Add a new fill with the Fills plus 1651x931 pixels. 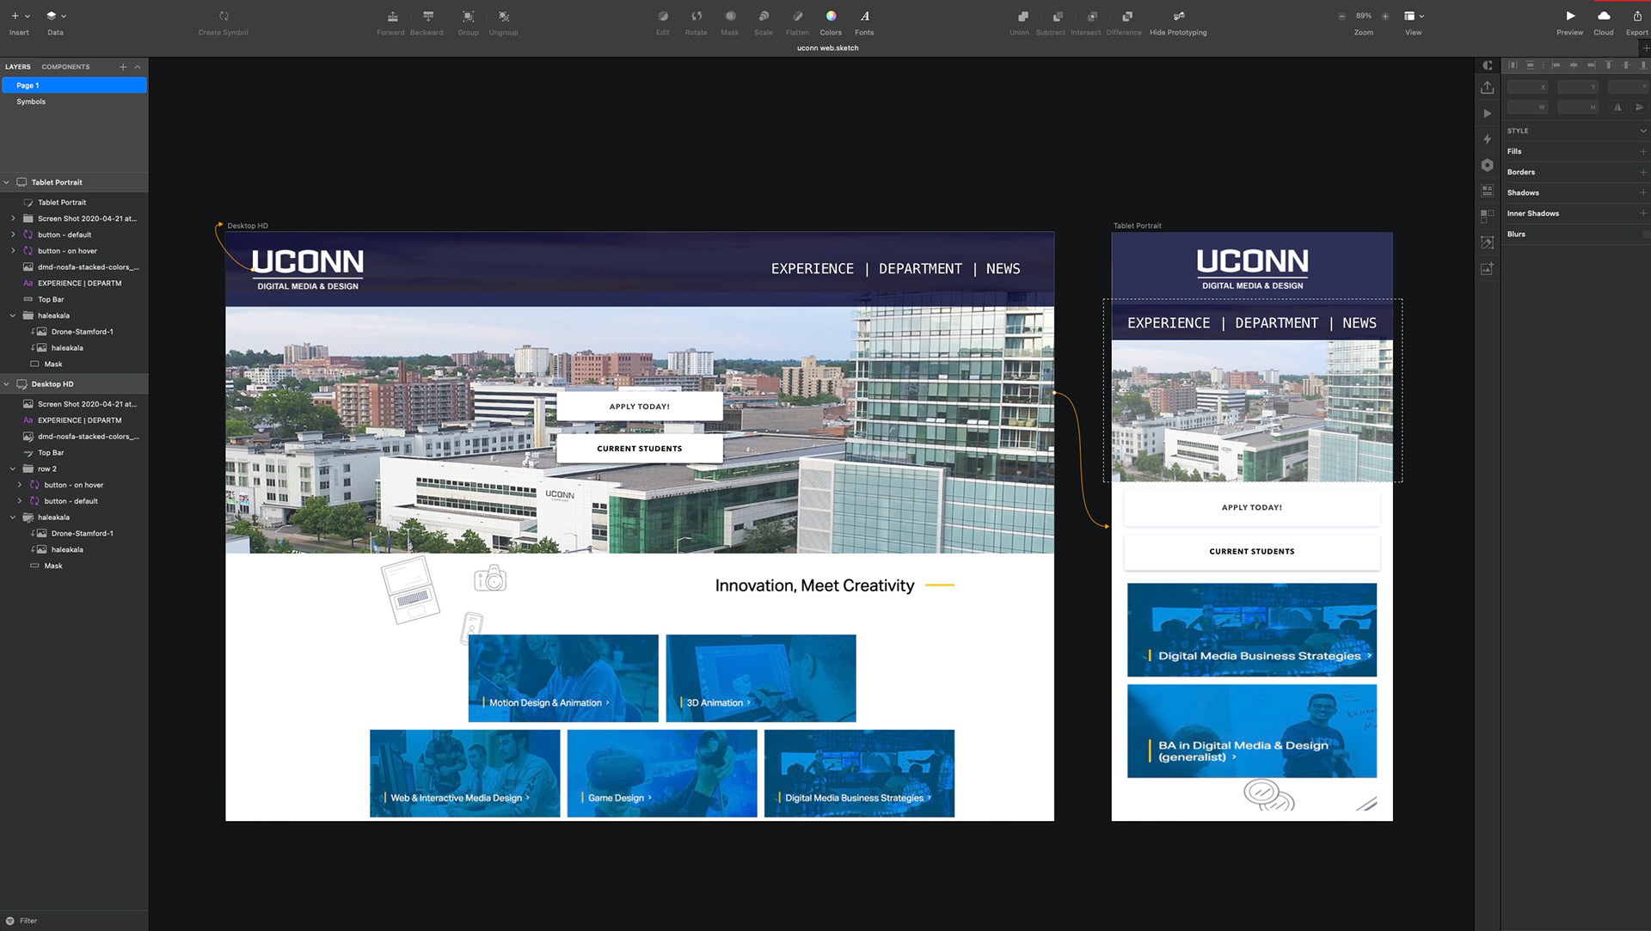click(x=1643, y=151)
